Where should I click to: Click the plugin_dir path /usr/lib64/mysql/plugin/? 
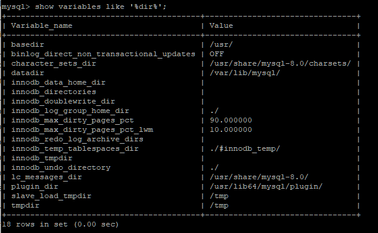(266, 186)
